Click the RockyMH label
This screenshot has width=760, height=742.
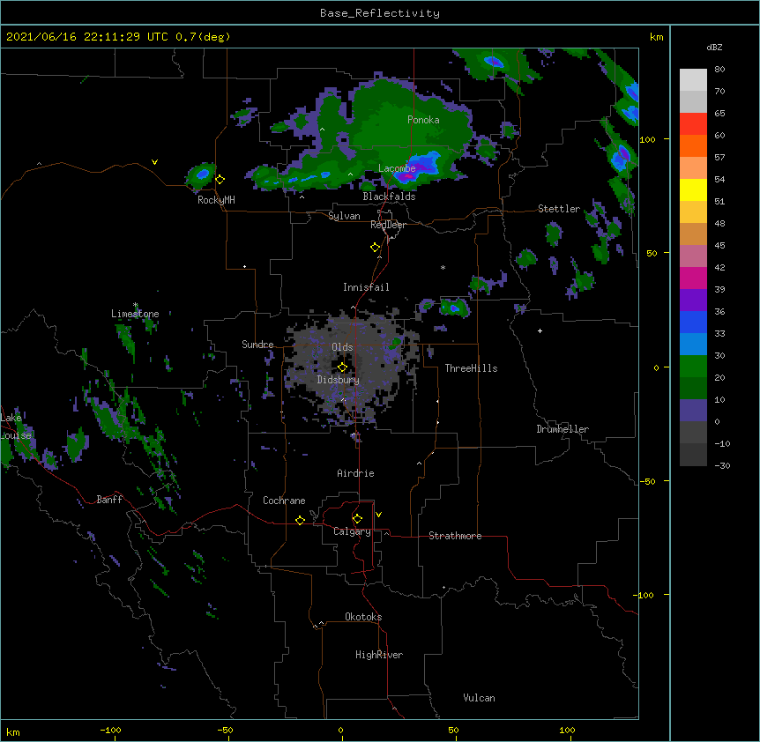click(216, 200)
